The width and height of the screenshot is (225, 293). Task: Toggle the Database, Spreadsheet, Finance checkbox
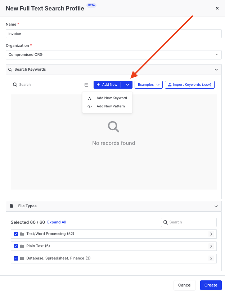(x=16, y=258)
